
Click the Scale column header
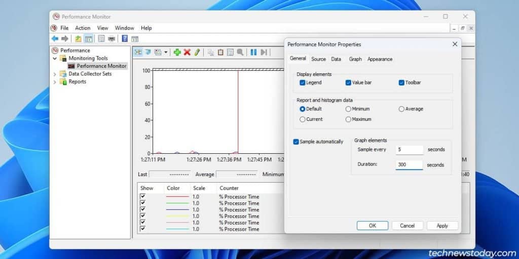[x=199, y=188]
